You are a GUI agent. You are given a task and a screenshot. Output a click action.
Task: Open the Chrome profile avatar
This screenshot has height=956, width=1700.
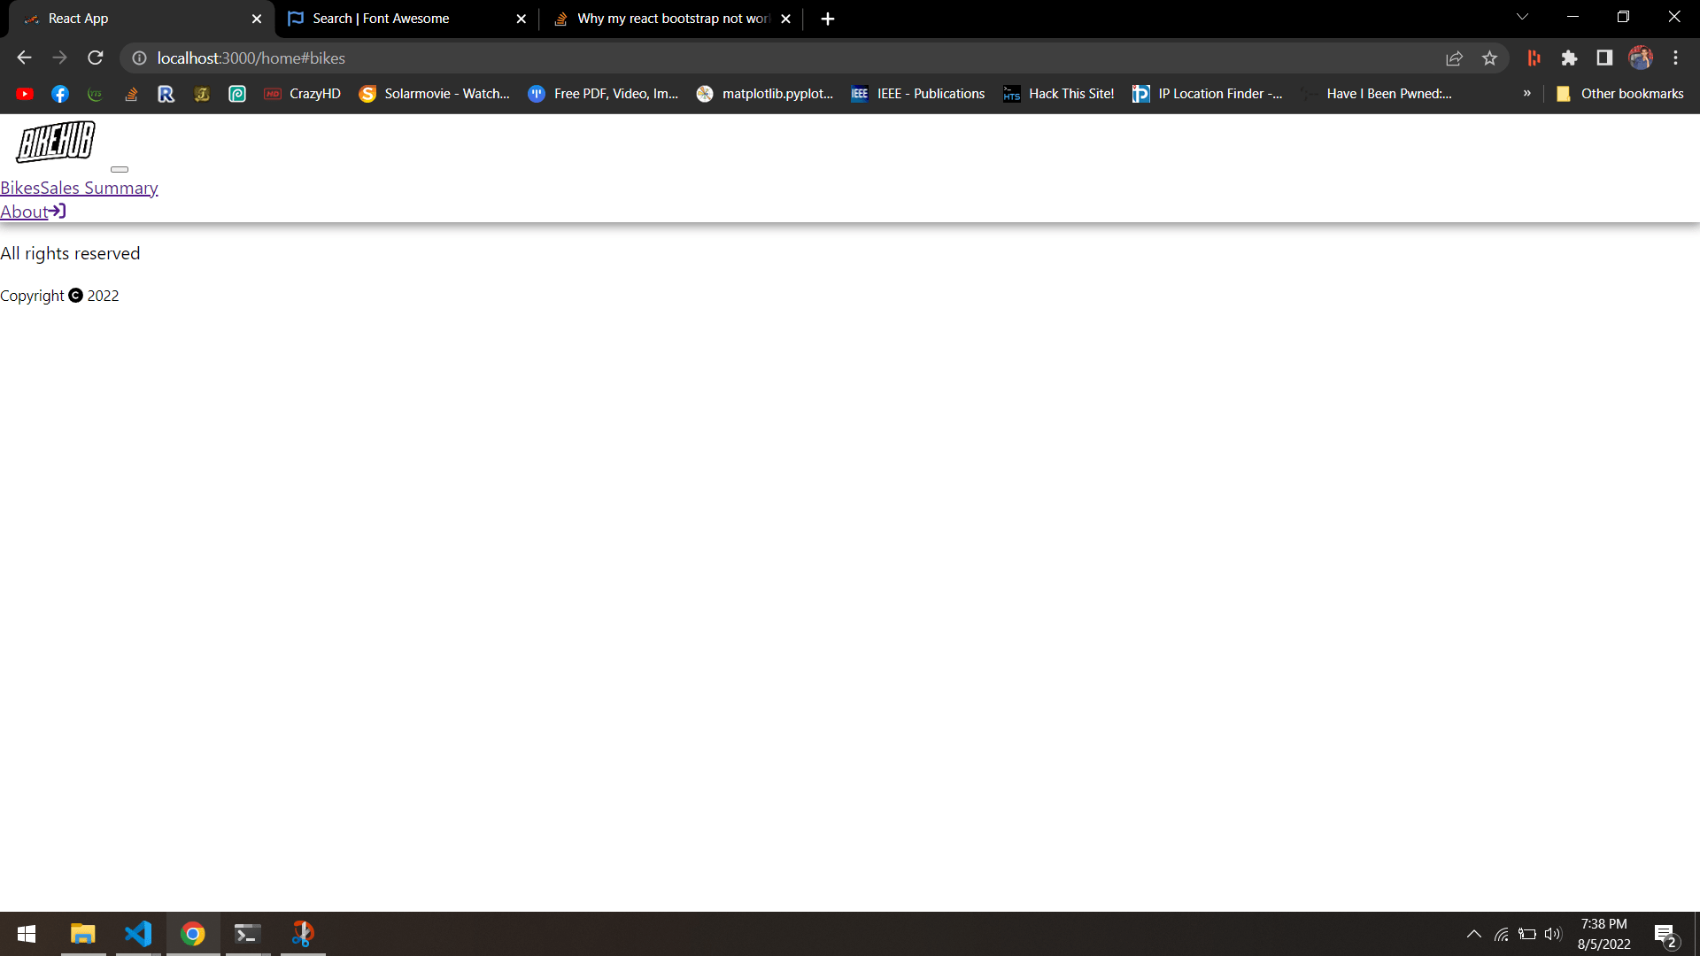click(x=1641, y=58)
